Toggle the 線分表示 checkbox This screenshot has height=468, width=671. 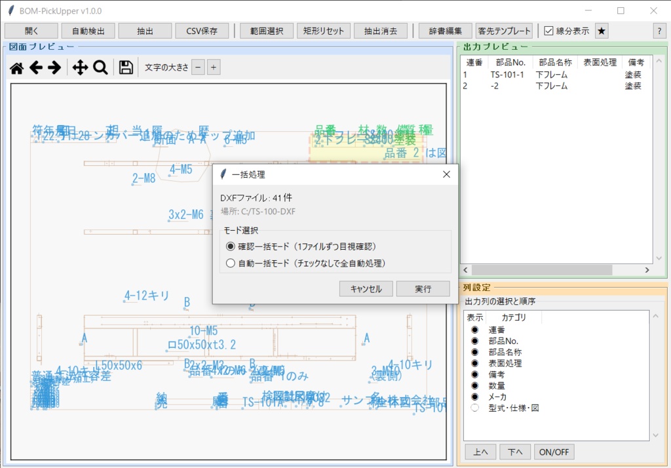[x=548, y=31]
